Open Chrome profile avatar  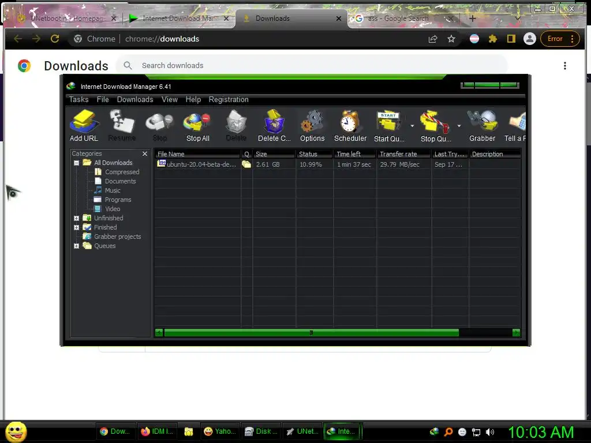[x=530, y=39]
